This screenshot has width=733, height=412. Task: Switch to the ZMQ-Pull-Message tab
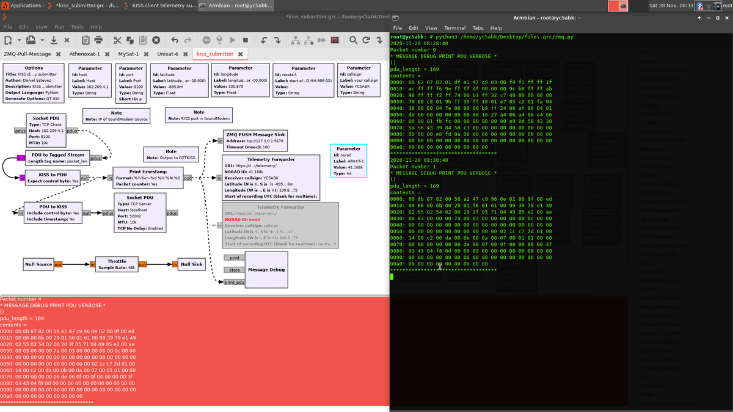(x=27, y=54)
